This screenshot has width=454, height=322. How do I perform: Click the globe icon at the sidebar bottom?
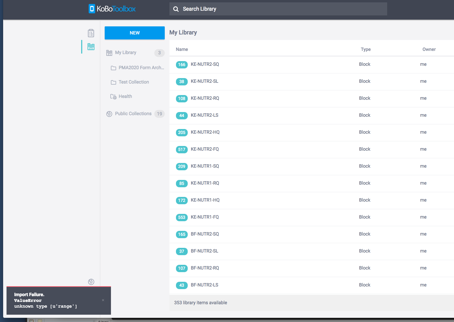click(x=91, y=282)
